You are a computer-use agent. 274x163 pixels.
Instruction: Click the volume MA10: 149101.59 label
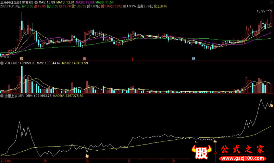click(x=75, y=63)
